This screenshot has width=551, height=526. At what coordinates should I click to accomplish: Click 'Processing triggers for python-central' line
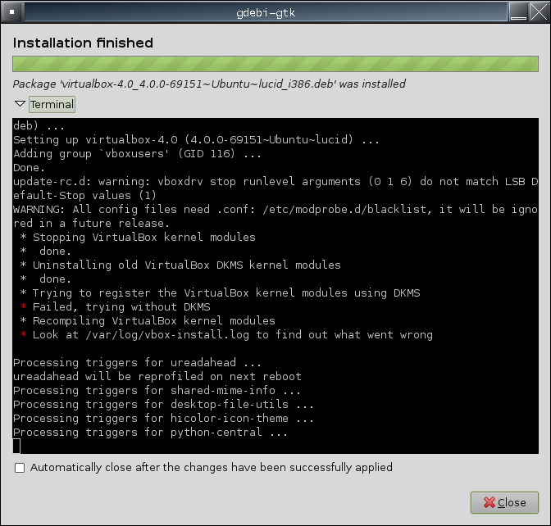[150, 433]
